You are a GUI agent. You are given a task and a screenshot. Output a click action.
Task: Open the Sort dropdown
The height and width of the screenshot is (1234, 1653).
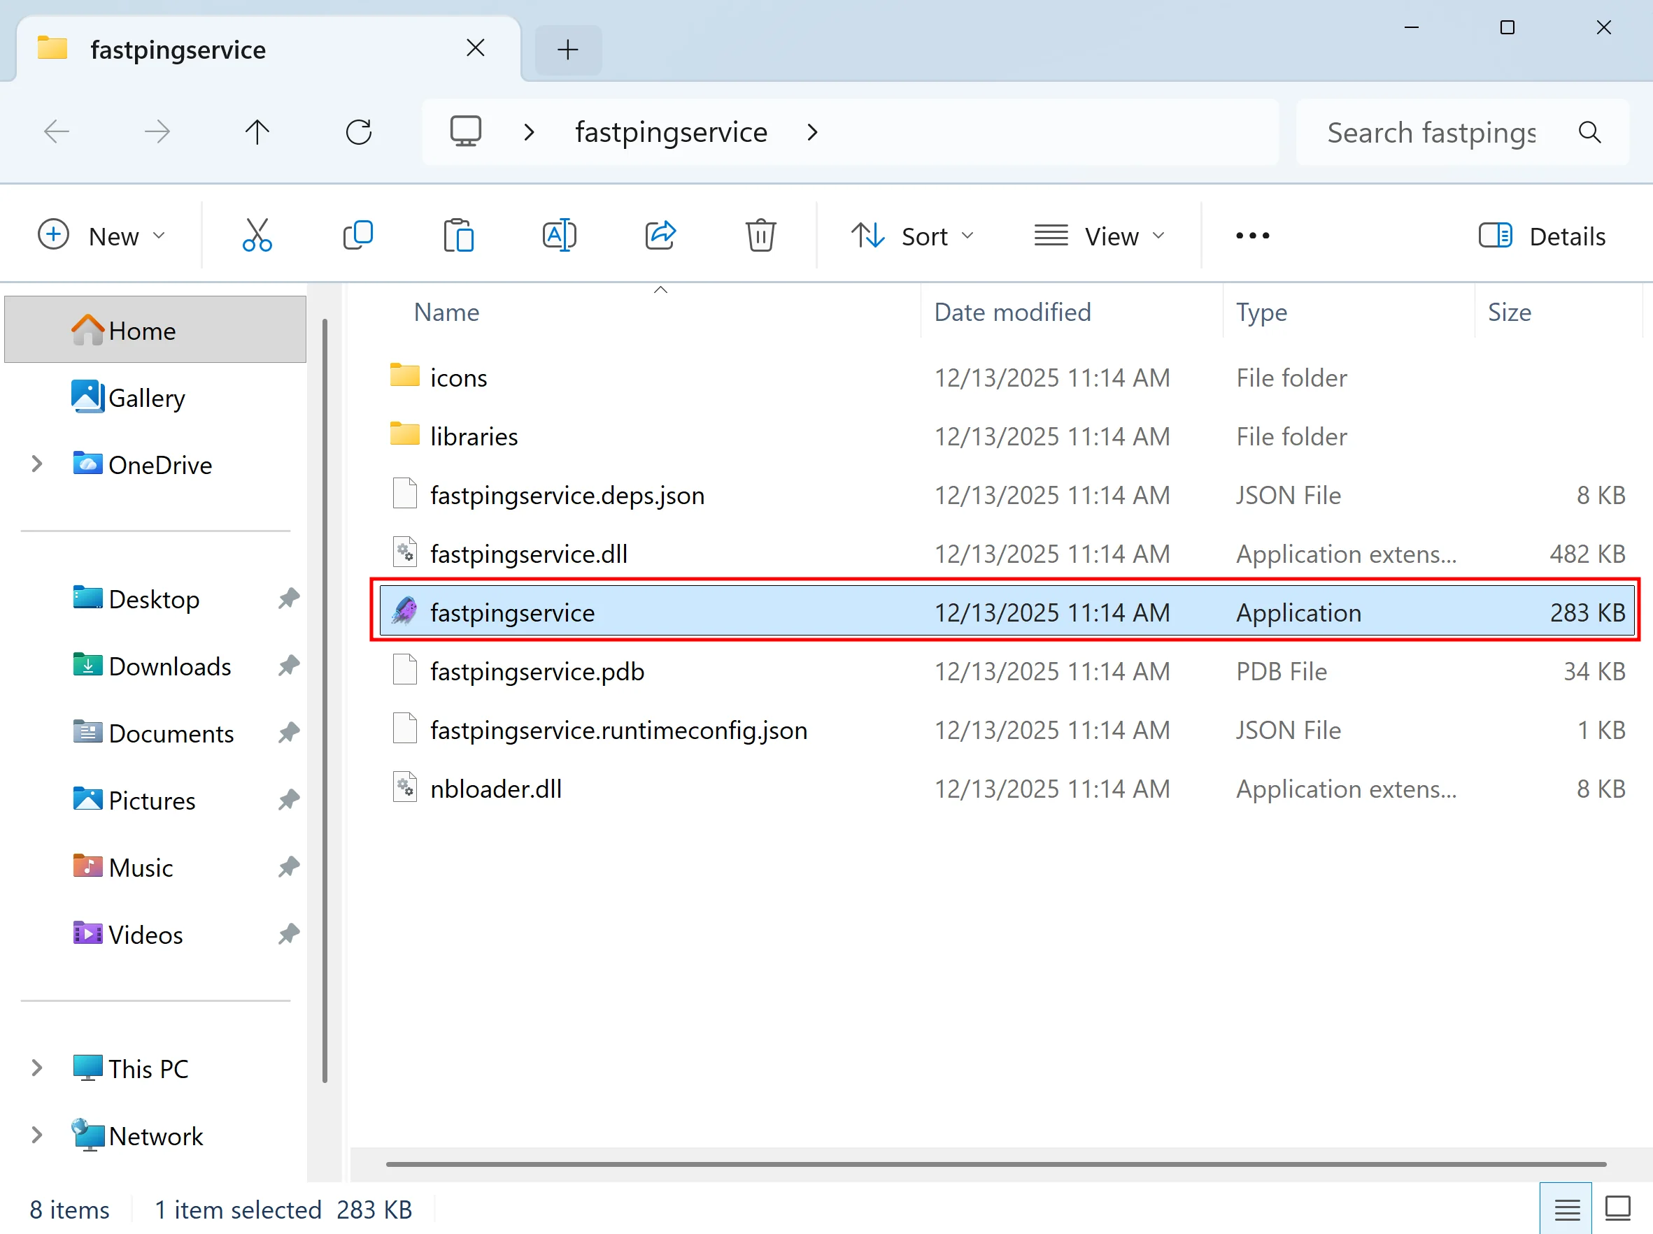pos(912,236)
